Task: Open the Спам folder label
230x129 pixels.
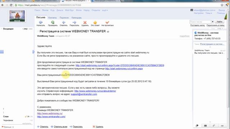Action: (x=6, y=116)
